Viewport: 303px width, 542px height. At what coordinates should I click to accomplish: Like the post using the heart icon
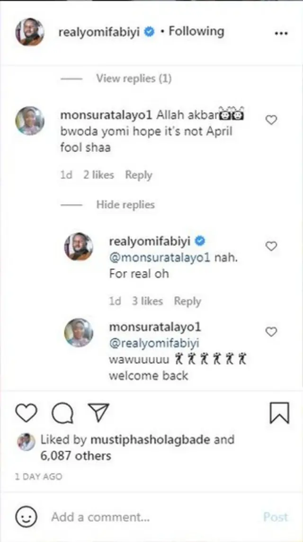27,412
